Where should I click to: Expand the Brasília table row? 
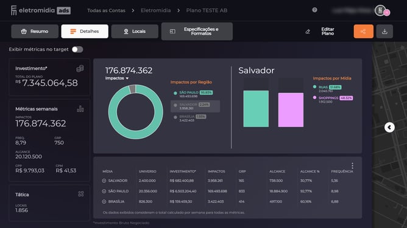(104, 202)
